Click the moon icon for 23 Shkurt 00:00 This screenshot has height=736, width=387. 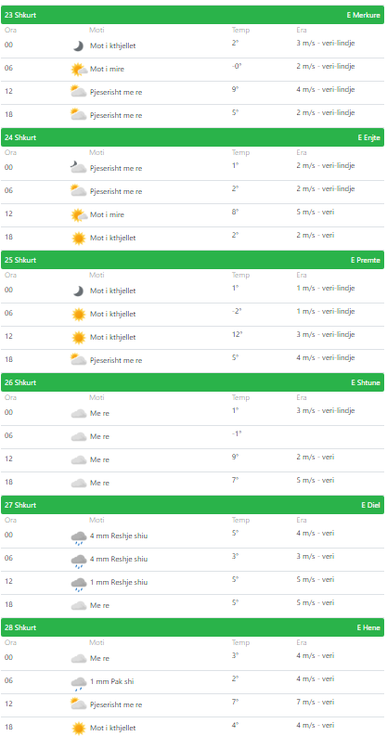78,46
